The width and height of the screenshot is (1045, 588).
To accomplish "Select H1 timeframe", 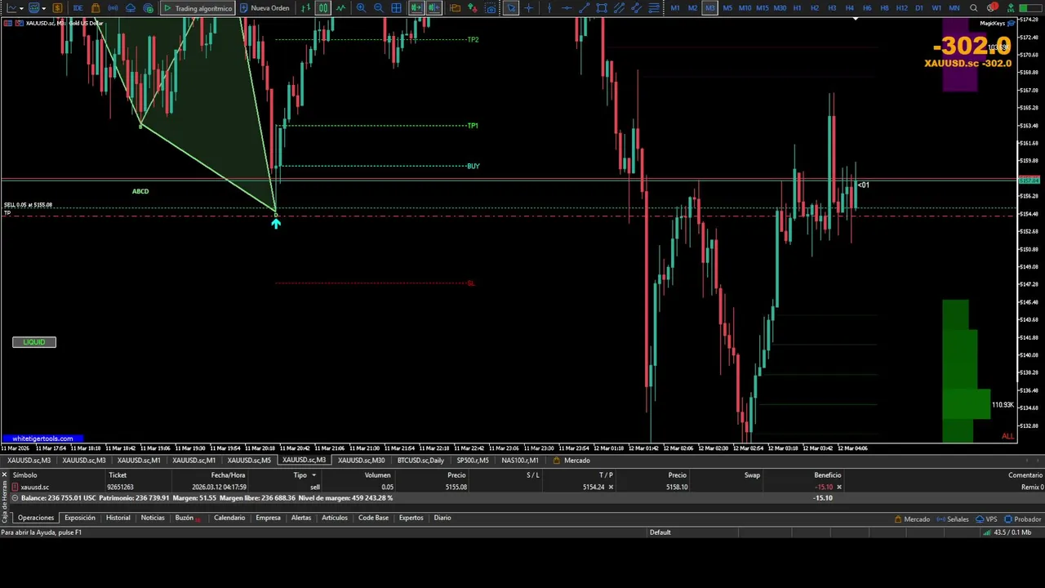I will point(797,8).
